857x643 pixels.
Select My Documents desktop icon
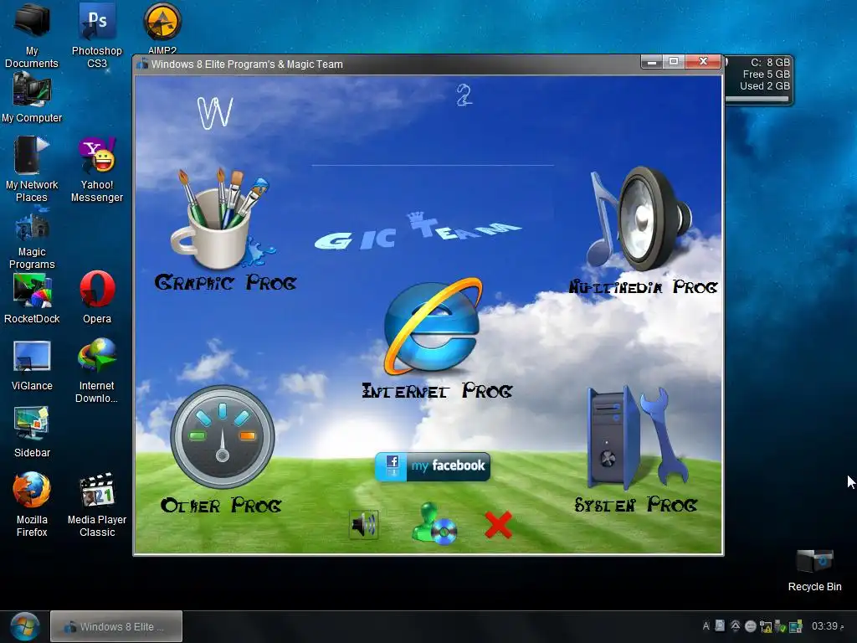pos(32,35)
